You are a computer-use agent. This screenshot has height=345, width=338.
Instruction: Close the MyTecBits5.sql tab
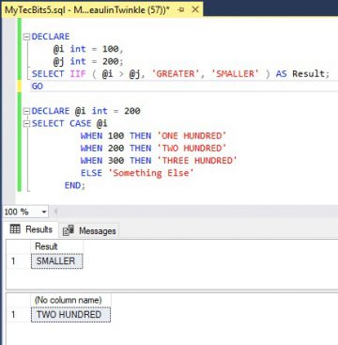coord(195,9)
